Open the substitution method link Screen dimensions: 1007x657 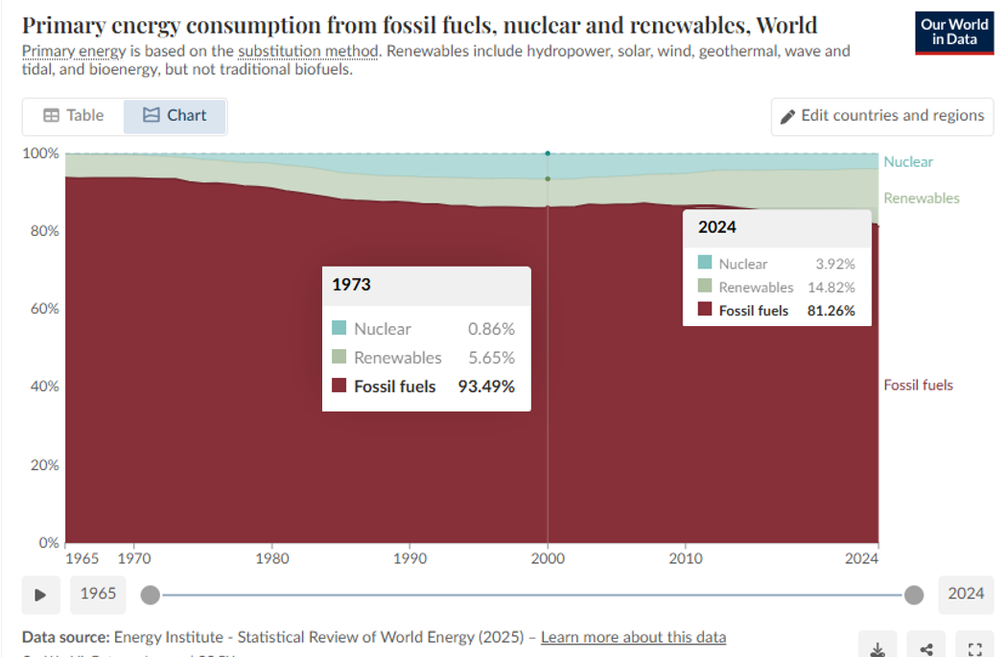point(308,51)
